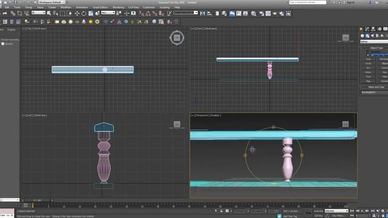Open the Rendering menu
This screenshot has height=218, width=388.
(x=118, y=7)
